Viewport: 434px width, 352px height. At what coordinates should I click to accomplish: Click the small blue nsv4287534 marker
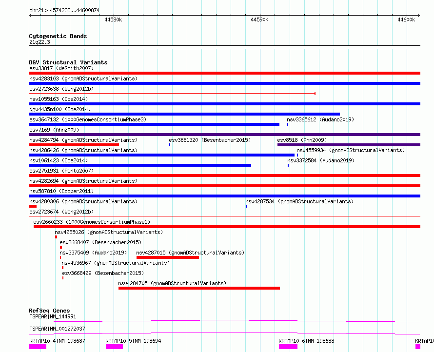click(246, 206)
